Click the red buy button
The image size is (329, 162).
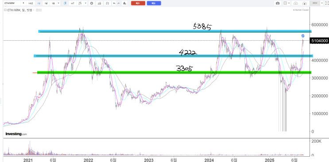(x=138, y=3)
